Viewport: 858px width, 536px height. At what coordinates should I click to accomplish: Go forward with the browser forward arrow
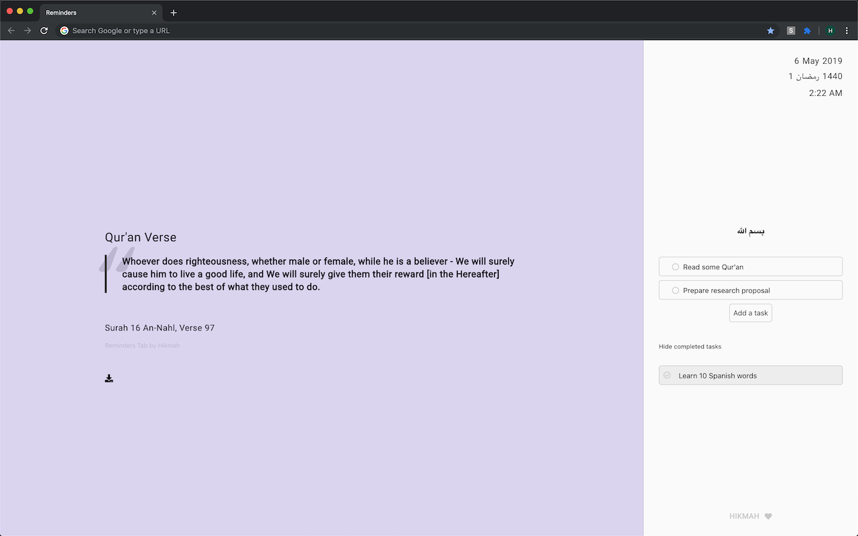click(27, 31)
